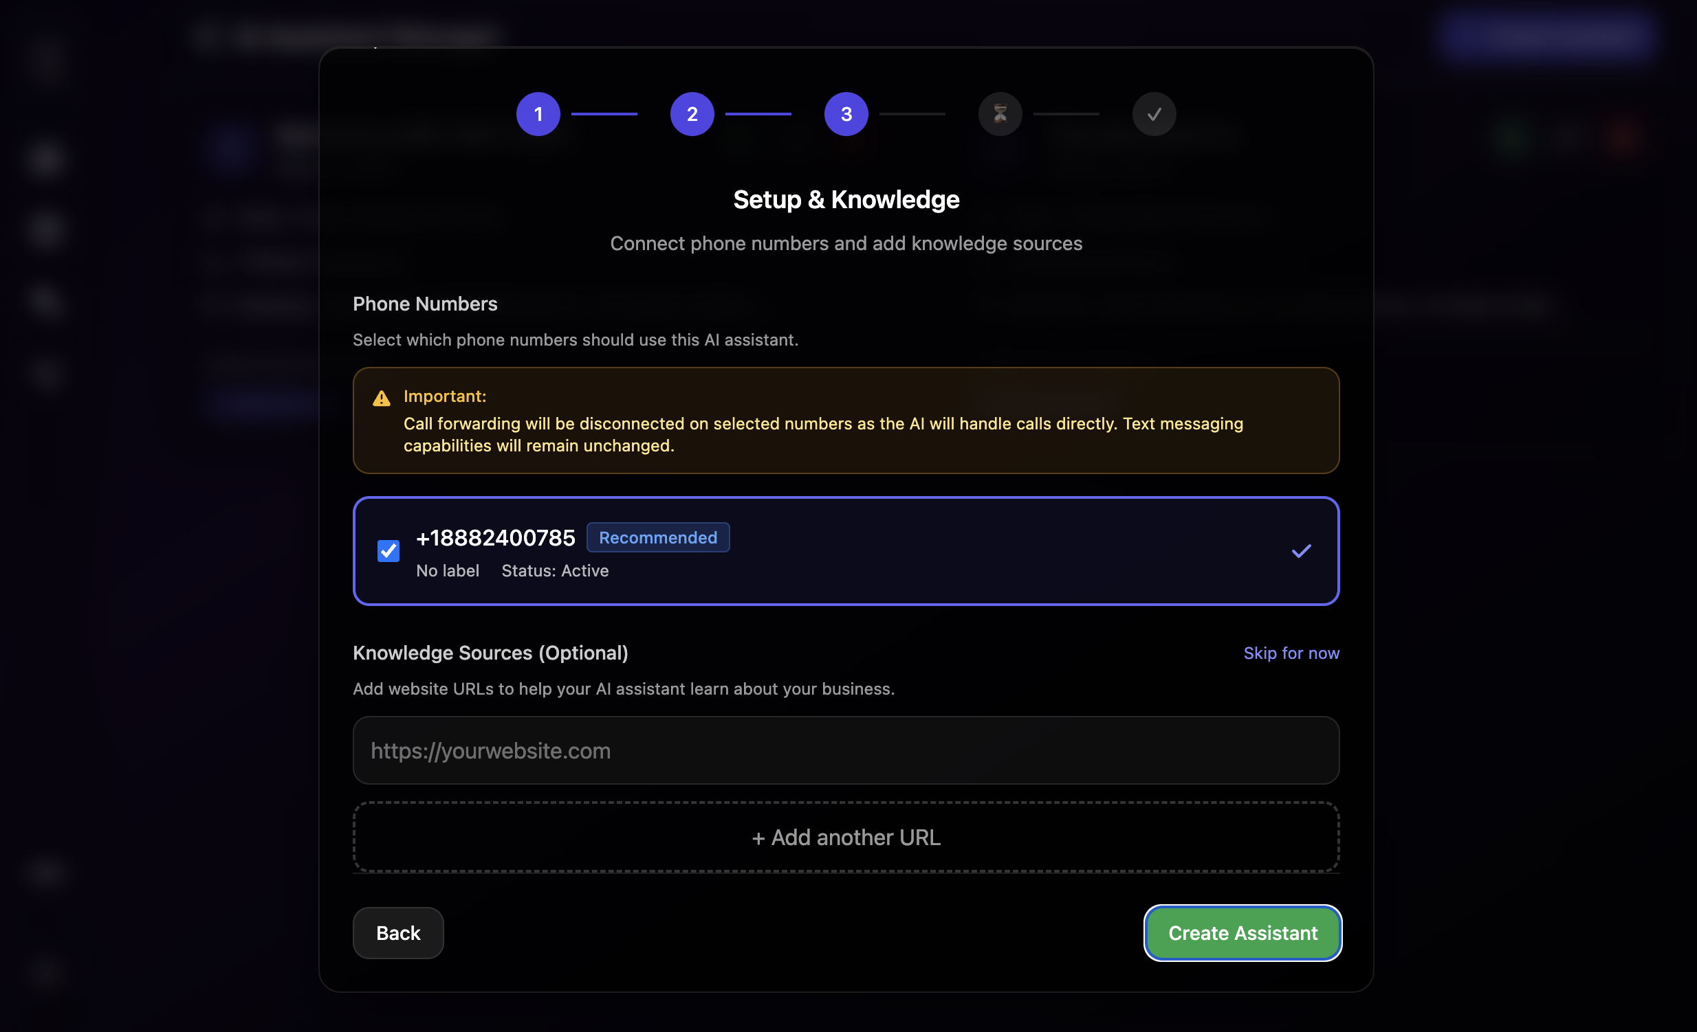The height and width of the screenshot is (1032, 1697).
Task: Focus the website URL input field
Action: [846, 750]
